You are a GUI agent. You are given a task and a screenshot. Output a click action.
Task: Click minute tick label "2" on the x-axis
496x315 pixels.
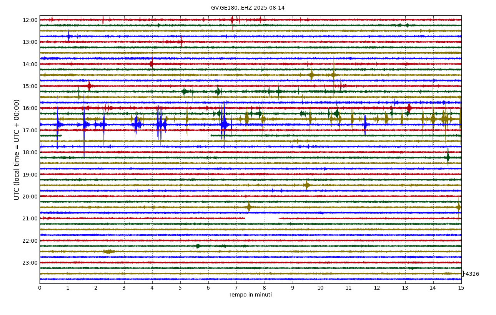(x=96, y=288)
